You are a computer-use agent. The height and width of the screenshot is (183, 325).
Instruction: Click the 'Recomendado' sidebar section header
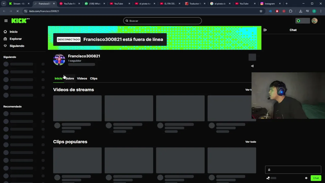[x=12, y=106]
